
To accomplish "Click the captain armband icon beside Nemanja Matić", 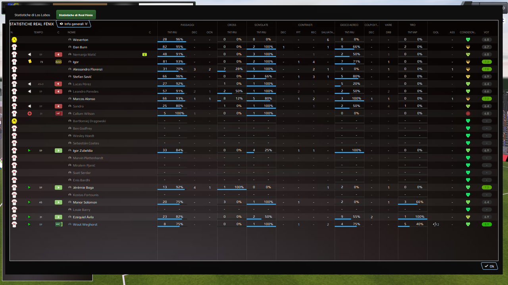I will click(145, 54).
